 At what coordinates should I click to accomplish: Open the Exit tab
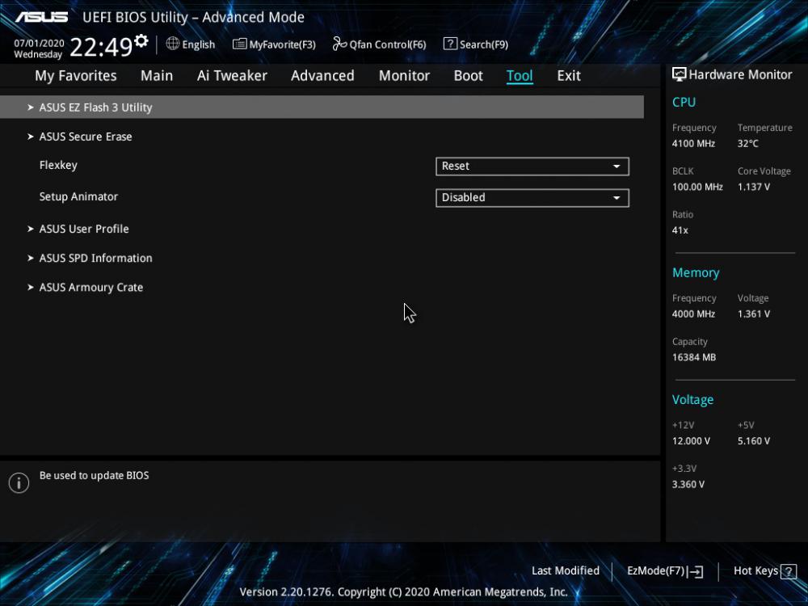(569, 76)
